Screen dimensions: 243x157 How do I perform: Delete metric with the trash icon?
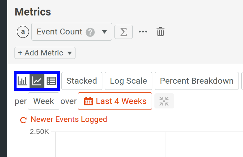click(160, 32)
